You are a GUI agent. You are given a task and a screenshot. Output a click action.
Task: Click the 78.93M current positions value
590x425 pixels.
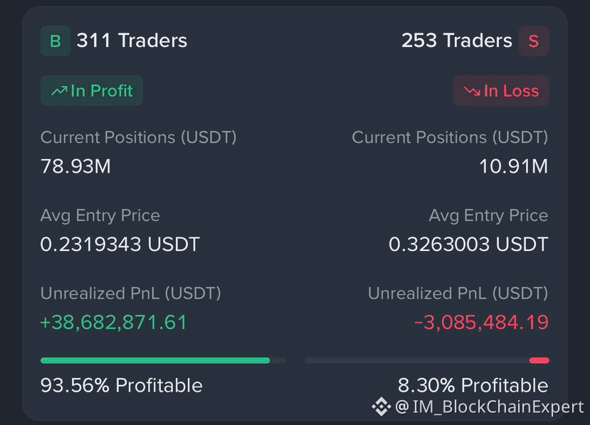[75, 166]
